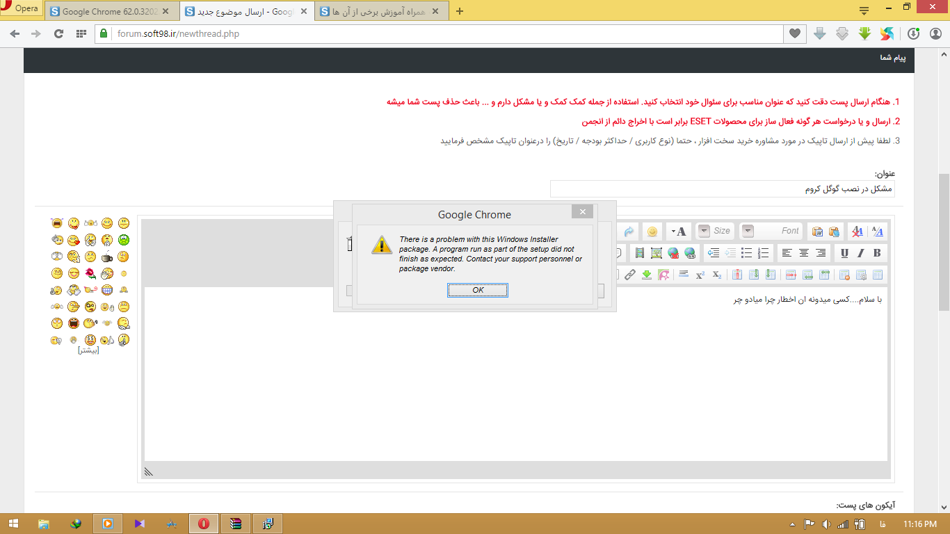The width and height of the screenshot is (950, 534).
Task: Click the Bold formatting icon in the editor
Action: point(877,253)
